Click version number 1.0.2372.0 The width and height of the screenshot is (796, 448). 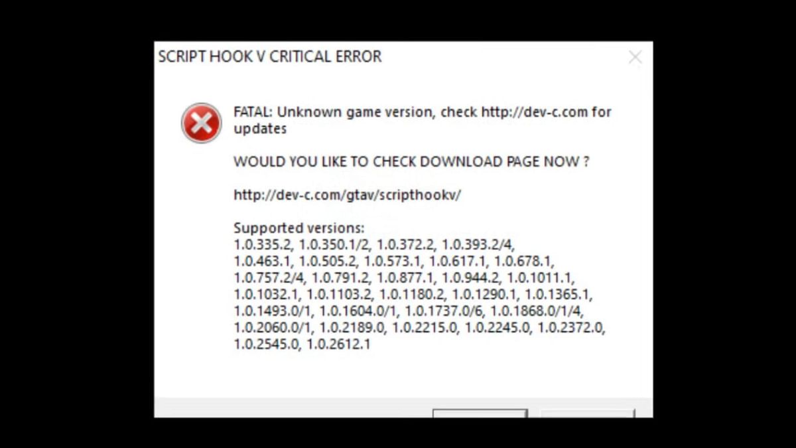[x=571, y=328]
